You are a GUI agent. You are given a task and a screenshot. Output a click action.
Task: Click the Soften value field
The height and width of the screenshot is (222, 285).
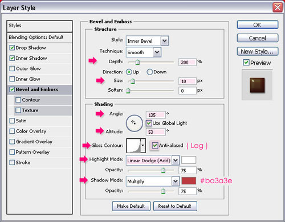tap(187, 91)
